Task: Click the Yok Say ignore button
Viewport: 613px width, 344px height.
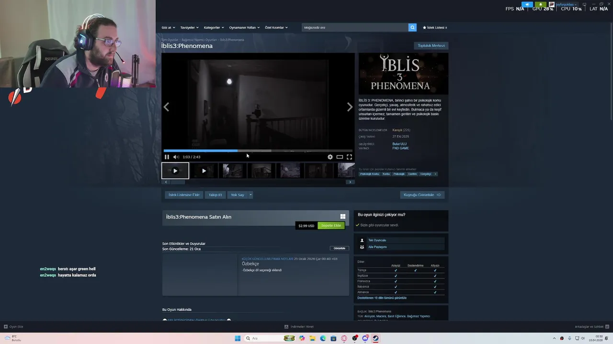Action: [x=238, y=195]
